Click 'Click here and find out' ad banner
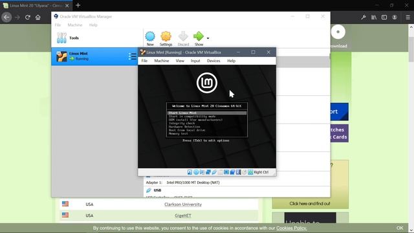 click(310, 204)
